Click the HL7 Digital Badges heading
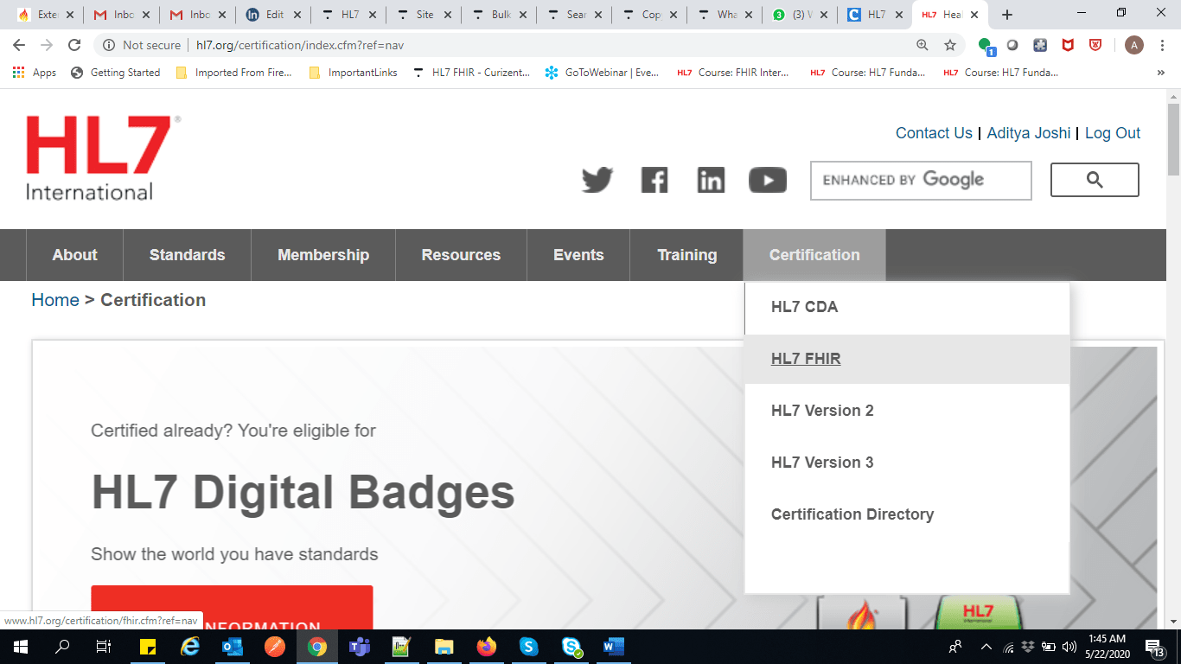This screenshot has height=664, width=1181. point(303,493)
